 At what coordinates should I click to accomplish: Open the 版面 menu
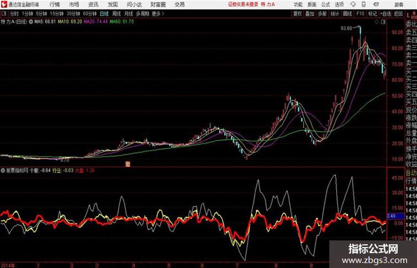(x=312, y=4)
